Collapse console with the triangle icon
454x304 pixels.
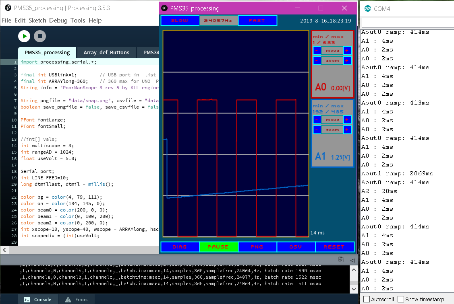352,260
